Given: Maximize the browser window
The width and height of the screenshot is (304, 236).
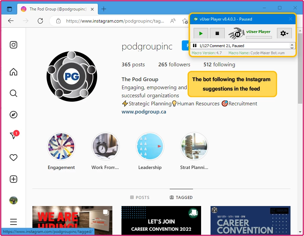Looking at the screenshot, I should tap(280, 8).
